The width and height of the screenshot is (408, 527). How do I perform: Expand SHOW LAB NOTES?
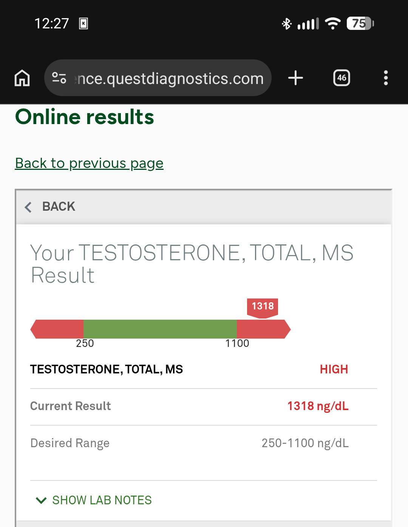[x=94, y=500]
